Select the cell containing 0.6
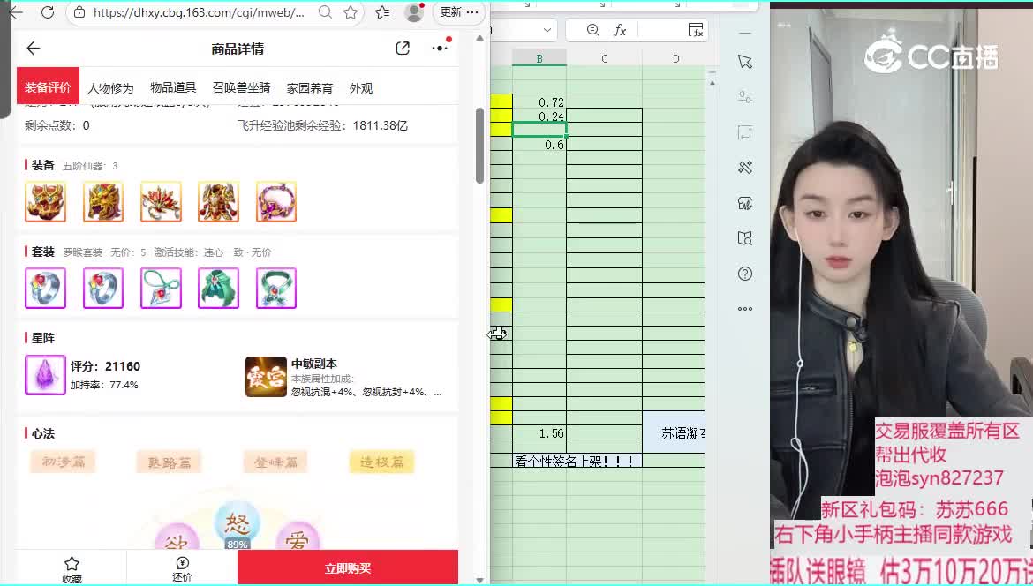This screenshot has height=586, width=1033. (x=539, y=144)
